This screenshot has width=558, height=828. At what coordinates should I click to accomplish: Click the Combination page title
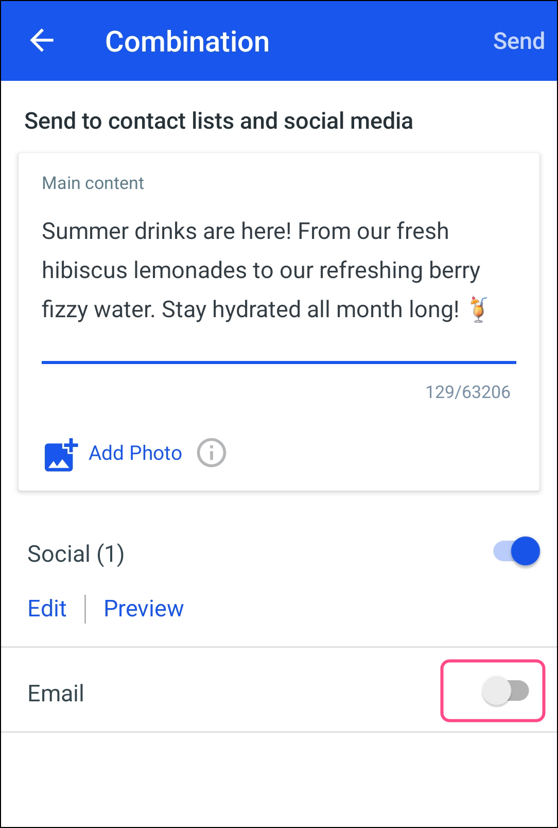tap(187, 42)
